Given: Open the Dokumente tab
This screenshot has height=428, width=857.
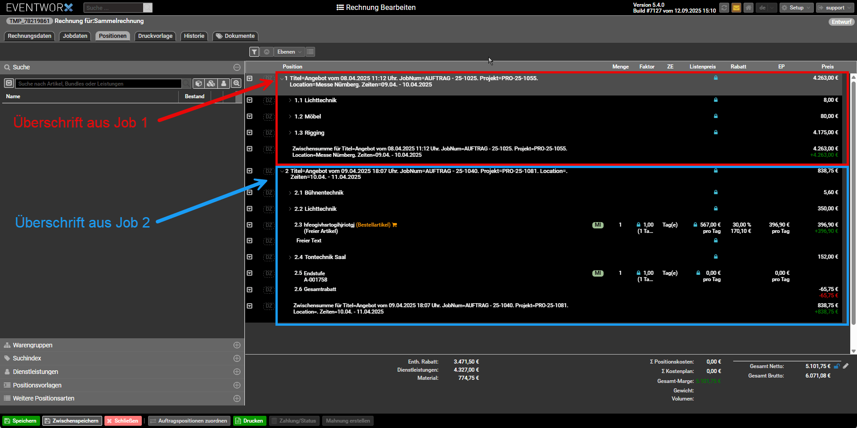Looking at the screenshot, I should pos(235,36).
